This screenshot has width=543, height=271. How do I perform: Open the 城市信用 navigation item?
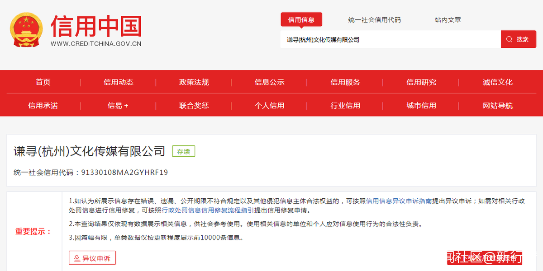point(421,106)
